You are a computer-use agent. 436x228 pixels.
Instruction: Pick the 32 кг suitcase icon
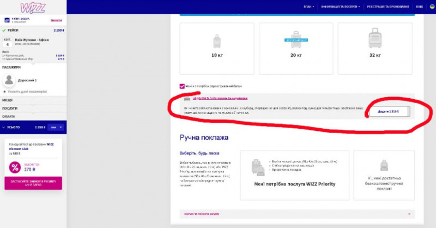coord(376,39)
